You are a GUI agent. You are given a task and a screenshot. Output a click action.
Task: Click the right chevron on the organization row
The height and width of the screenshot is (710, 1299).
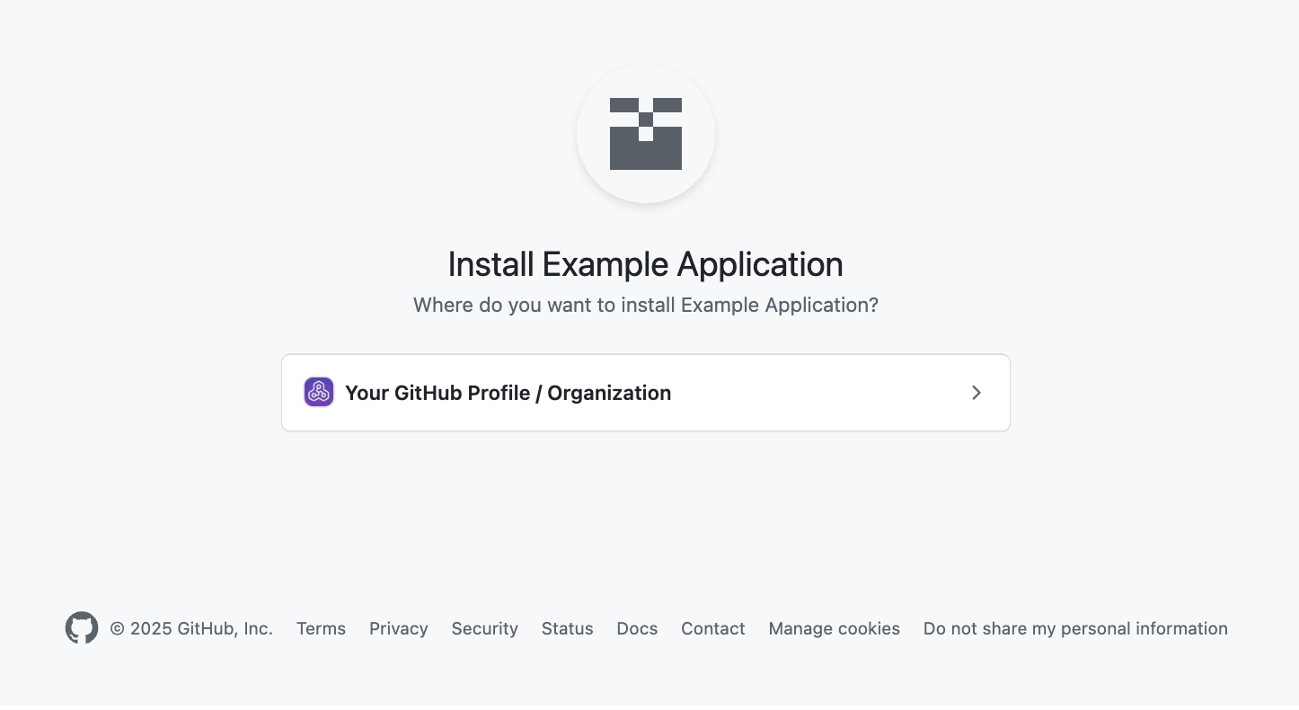click(x=976, y=393)
